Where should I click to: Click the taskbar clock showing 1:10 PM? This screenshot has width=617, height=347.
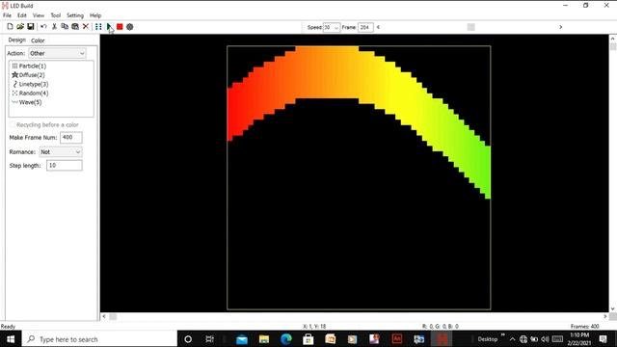coord(579,339)
